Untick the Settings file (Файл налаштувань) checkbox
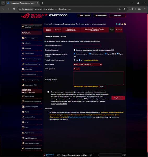Screen dimensions: 148x157 tap(90, 54)
